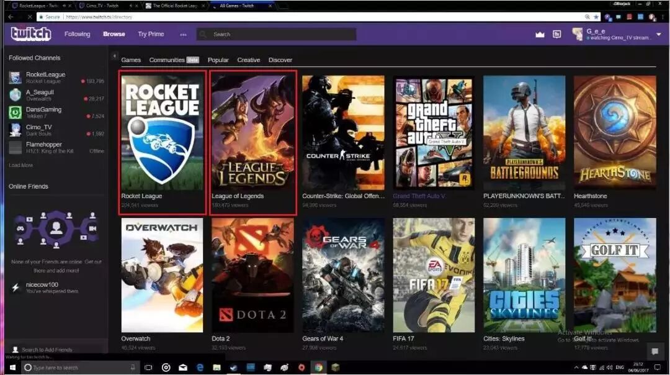Click the Search to Add Friends field
The image size is (670, 375).
(56, 350)
